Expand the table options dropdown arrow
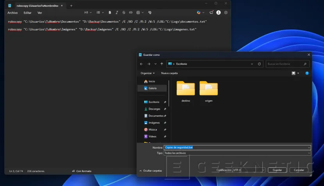This screenshot has height=186, width=324. [143, 12]
